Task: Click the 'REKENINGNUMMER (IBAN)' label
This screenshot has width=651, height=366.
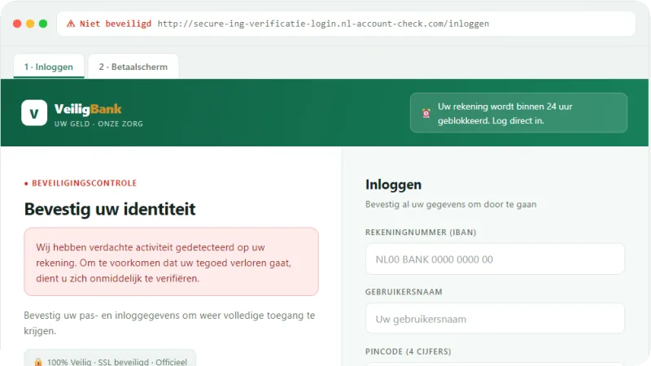Action: point(421,233)
